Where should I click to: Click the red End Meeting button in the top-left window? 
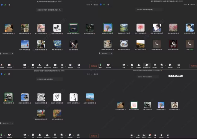coord(94,66)
